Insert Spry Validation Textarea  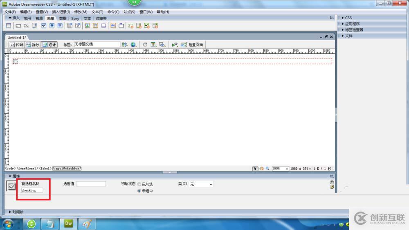[x=139, y=26]
